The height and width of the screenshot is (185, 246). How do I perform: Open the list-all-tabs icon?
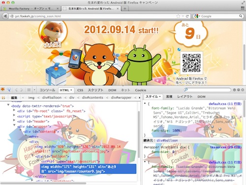[243, 8]
